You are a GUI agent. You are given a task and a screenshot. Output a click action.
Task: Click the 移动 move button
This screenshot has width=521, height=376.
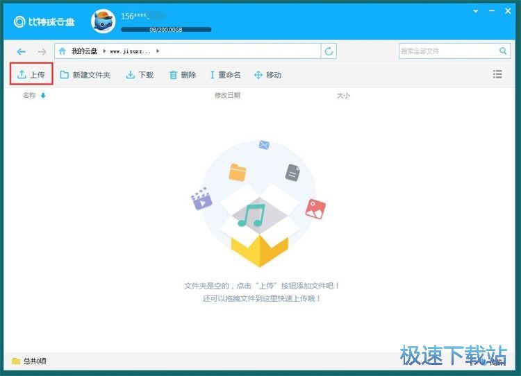click(x=267, y=75)
